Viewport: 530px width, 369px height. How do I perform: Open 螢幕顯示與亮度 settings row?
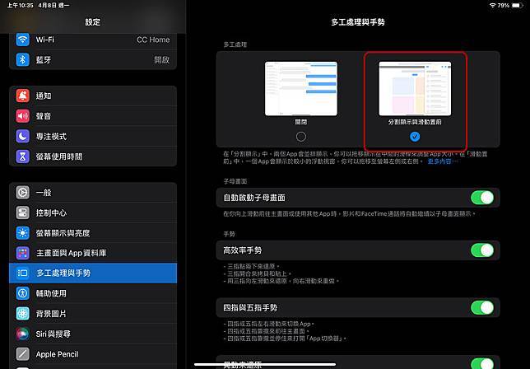tap(93, 233)
